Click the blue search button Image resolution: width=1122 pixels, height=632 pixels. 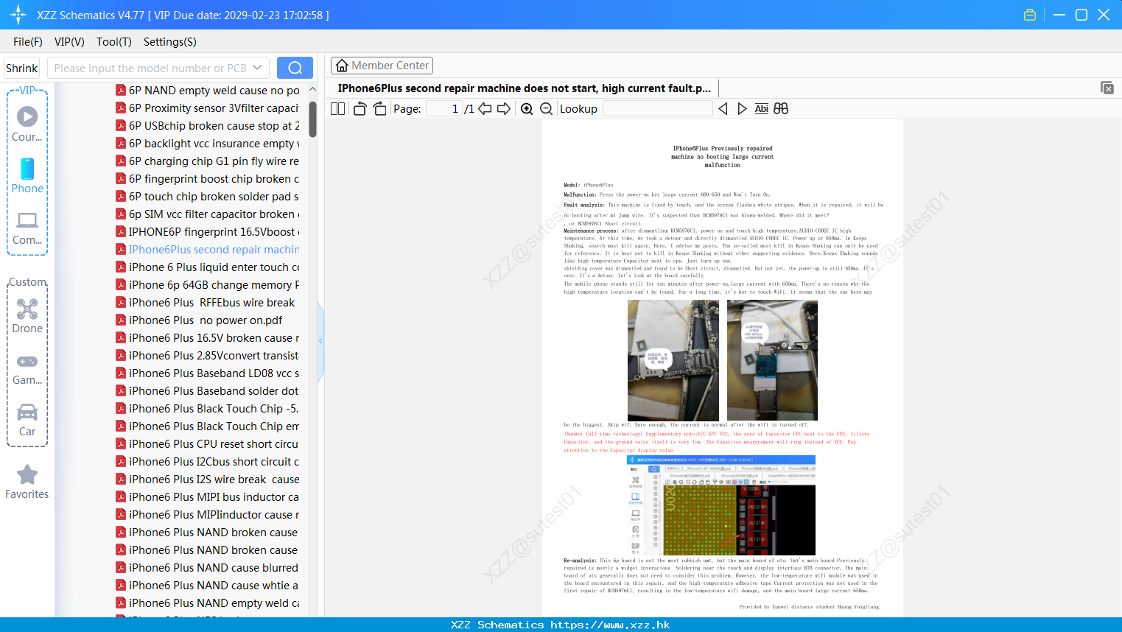[x=295, y=68]
